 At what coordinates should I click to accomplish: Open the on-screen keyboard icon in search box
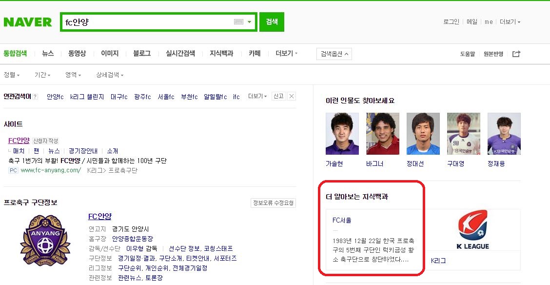pyautogui.click(x=238, y=22)
